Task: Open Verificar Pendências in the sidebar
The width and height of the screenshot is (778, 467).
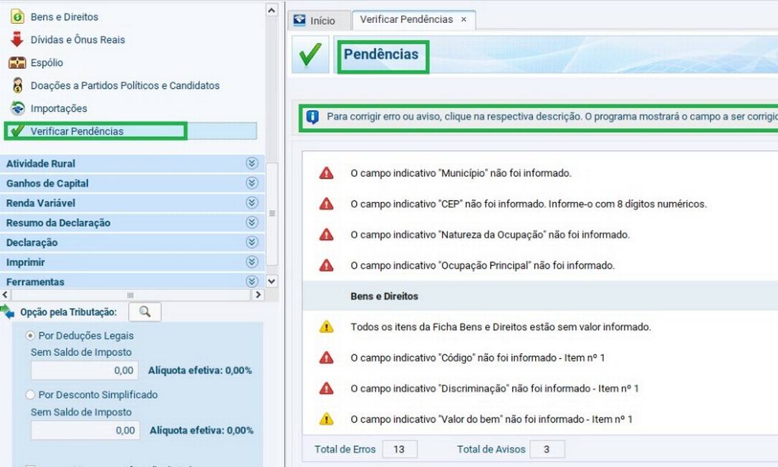Action: 77,131
